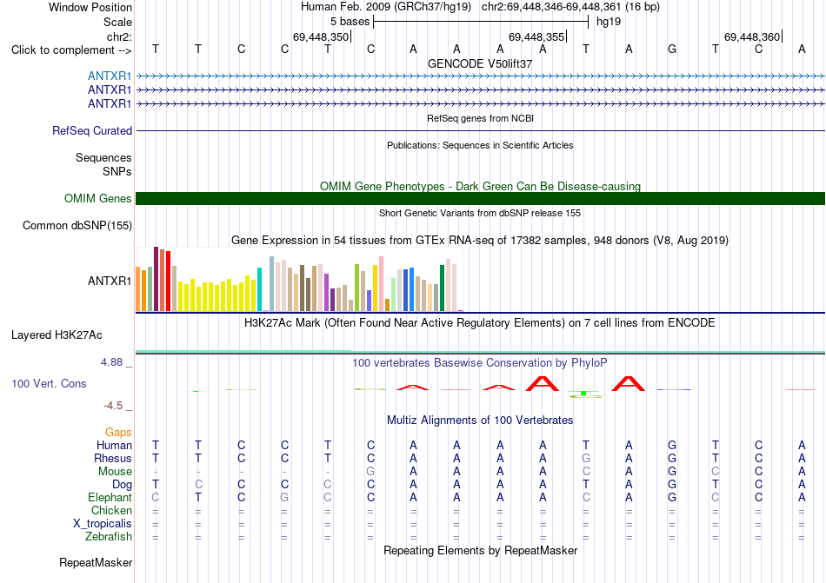The width and height of the screenshot is (826, 583).
Task: Select the Dog alignment row label
Action: click(123, 485)
